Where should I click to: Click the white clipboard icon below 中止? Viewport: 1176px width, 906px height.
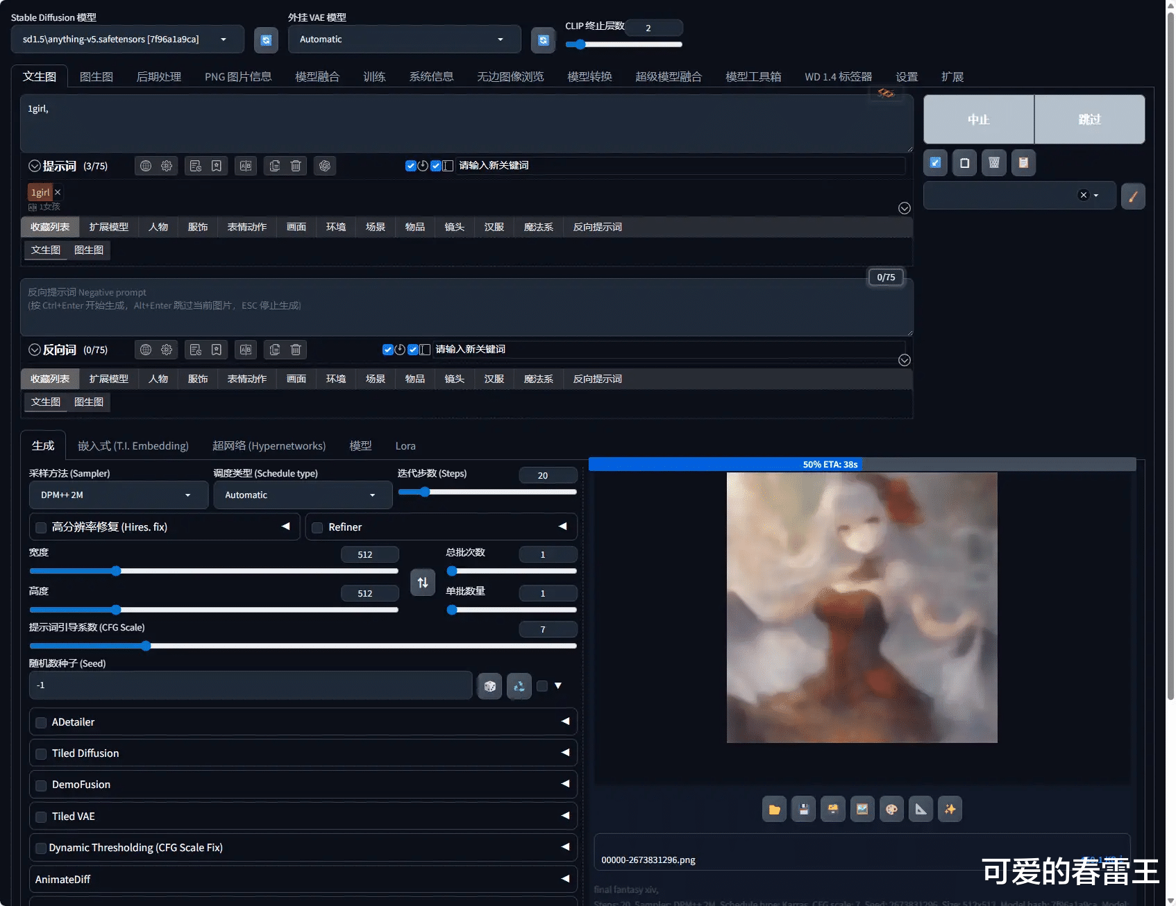(x=965, y=163)
